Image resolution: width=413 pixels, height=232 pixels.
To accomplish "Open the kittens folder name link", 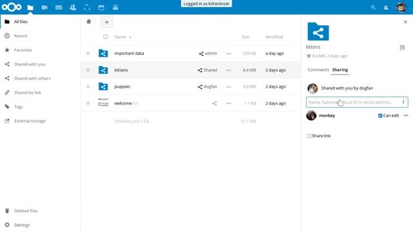I will pyautogui.click(x=121, y=70).
